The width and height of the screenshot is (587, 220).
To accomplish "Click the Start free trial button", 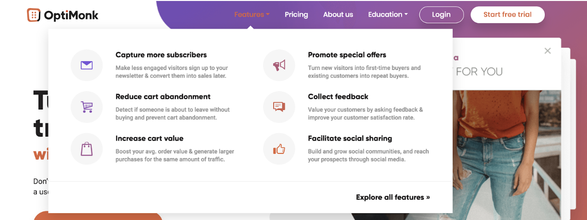I will (508, 14).
